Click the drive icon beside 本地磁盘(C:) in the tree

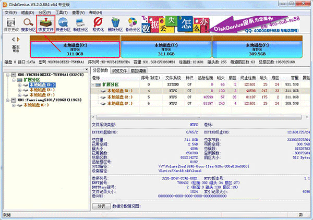[20, 105]
